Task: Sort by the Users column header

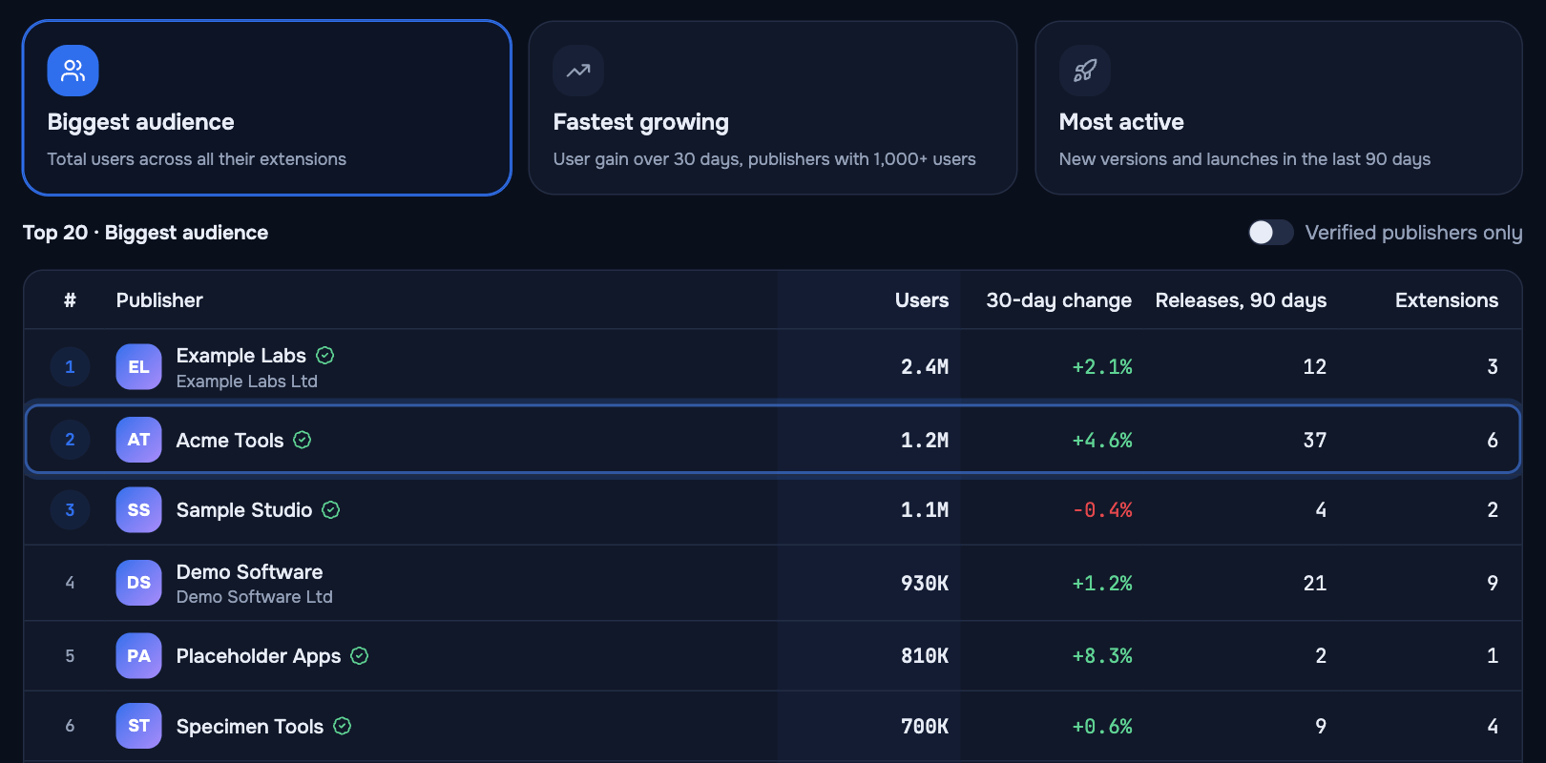Action: click(x=922, y=300)
